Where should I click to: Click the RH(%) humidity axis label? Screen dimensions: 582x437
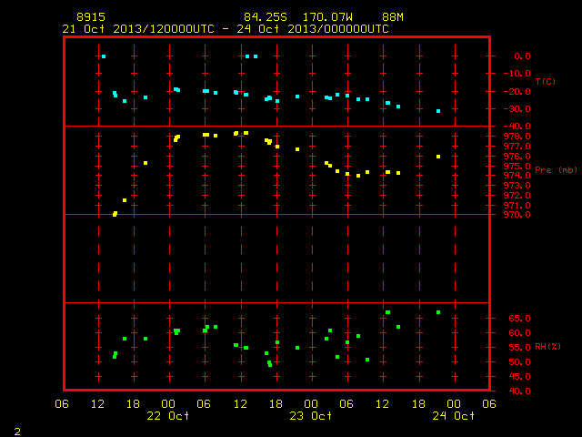(547, 346)
